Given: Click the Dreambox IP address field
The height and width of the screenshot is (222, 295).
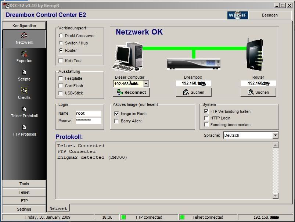Looking at the screenshot, I should click(194, 83).
